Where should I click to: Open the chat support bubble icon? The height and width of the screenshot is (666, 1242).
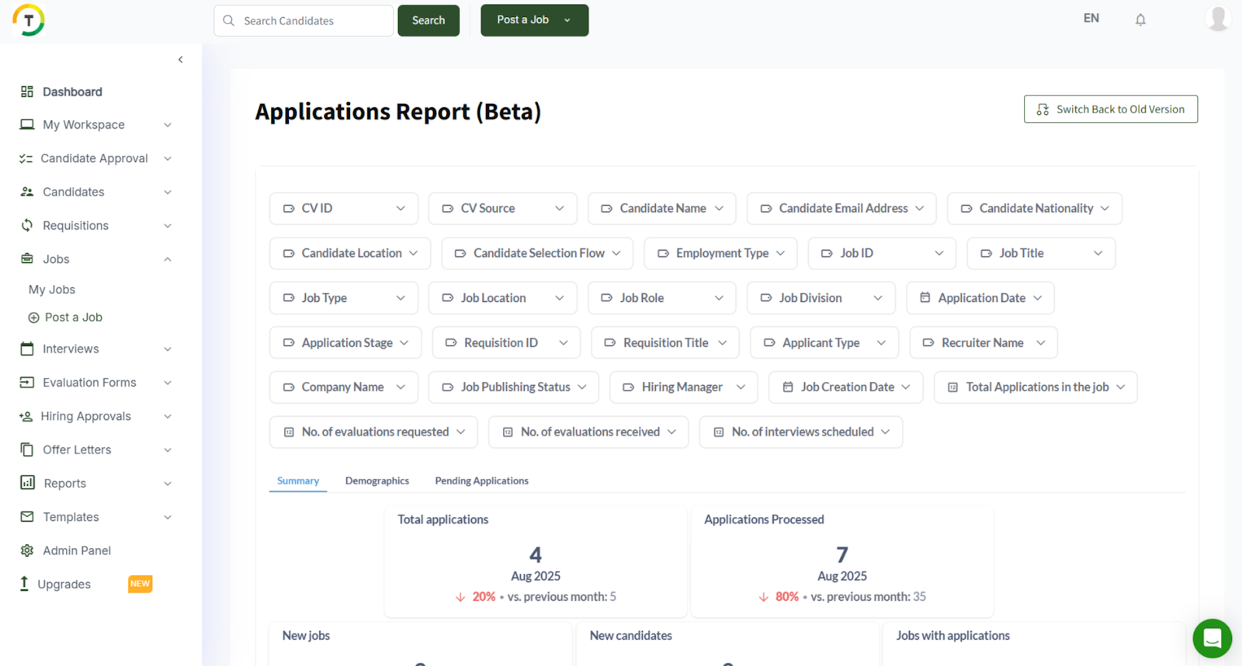click(x=1212, y=638)
